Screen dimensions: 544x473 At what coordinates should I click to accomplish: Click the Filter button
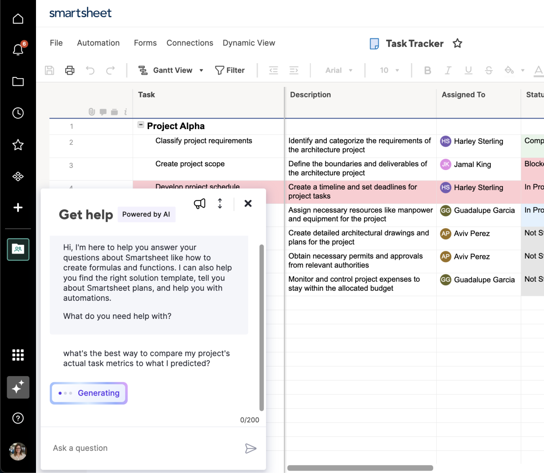230,70
